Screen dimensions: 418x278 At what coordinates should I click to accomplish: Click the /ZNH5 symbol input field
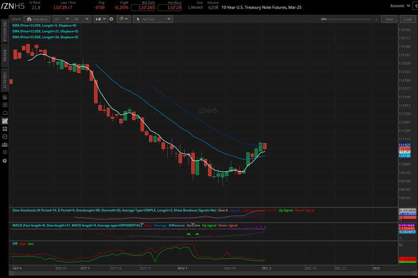pyautogui.click(x=15, y=19)
